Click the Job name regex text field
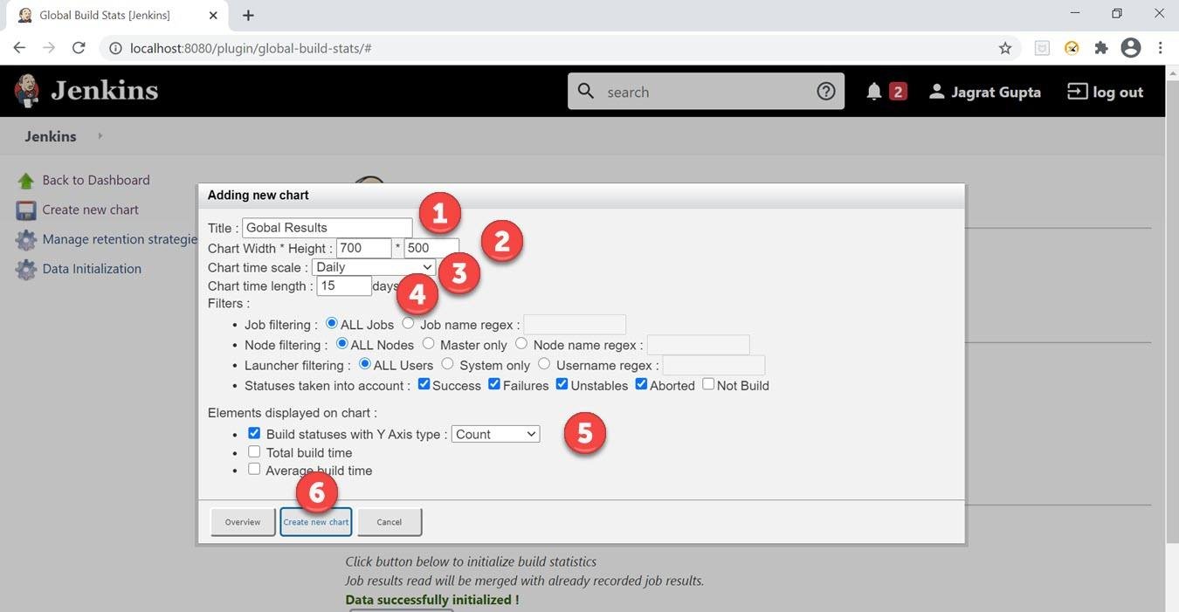The height and width of the screenshot is (612, 1179). point(575,325)
